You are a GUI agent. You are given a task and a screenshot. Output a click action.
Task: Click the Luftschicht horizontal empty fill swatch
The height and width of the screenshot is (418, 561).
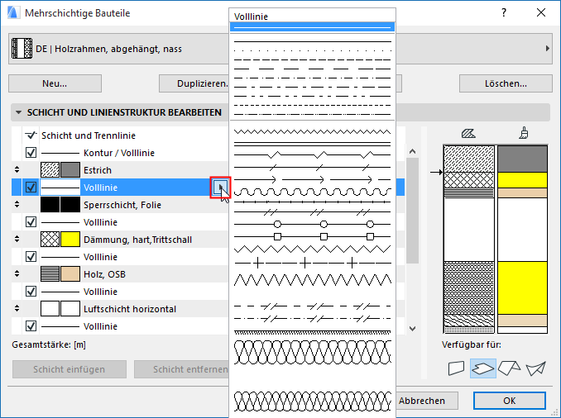tap(50, 309)
